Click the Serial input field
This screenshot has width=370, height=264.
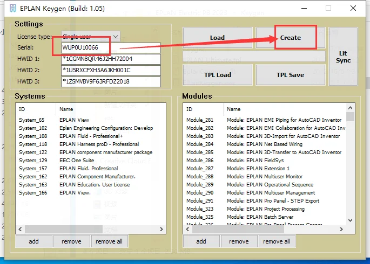tap(111, 48)
